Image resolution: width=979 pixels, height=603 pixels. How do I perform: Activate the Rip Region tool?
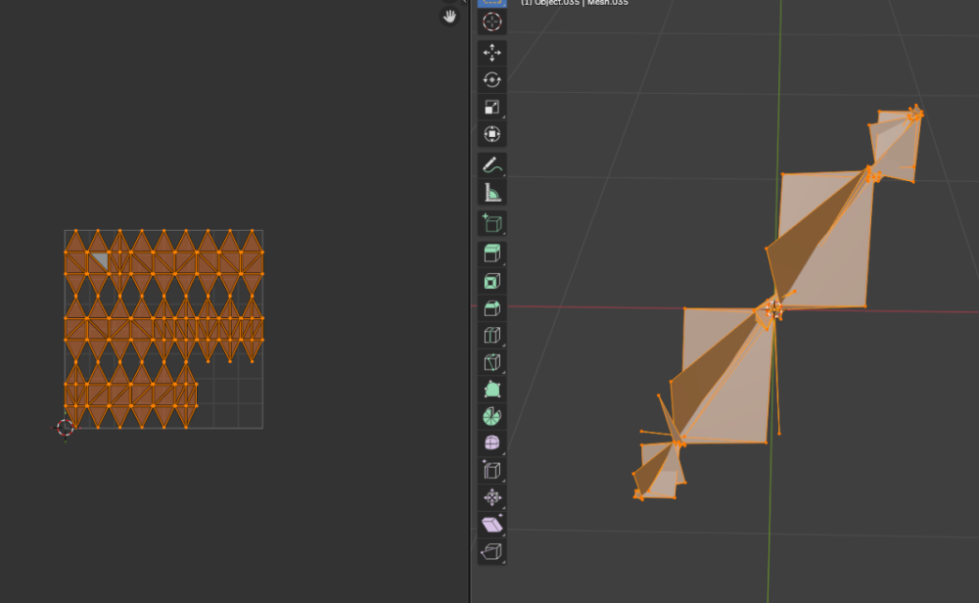(x=492, y=552)
